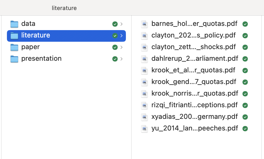Expand the data folder chevron
Screen dimensions: 264x159
(x=121, y=24)
